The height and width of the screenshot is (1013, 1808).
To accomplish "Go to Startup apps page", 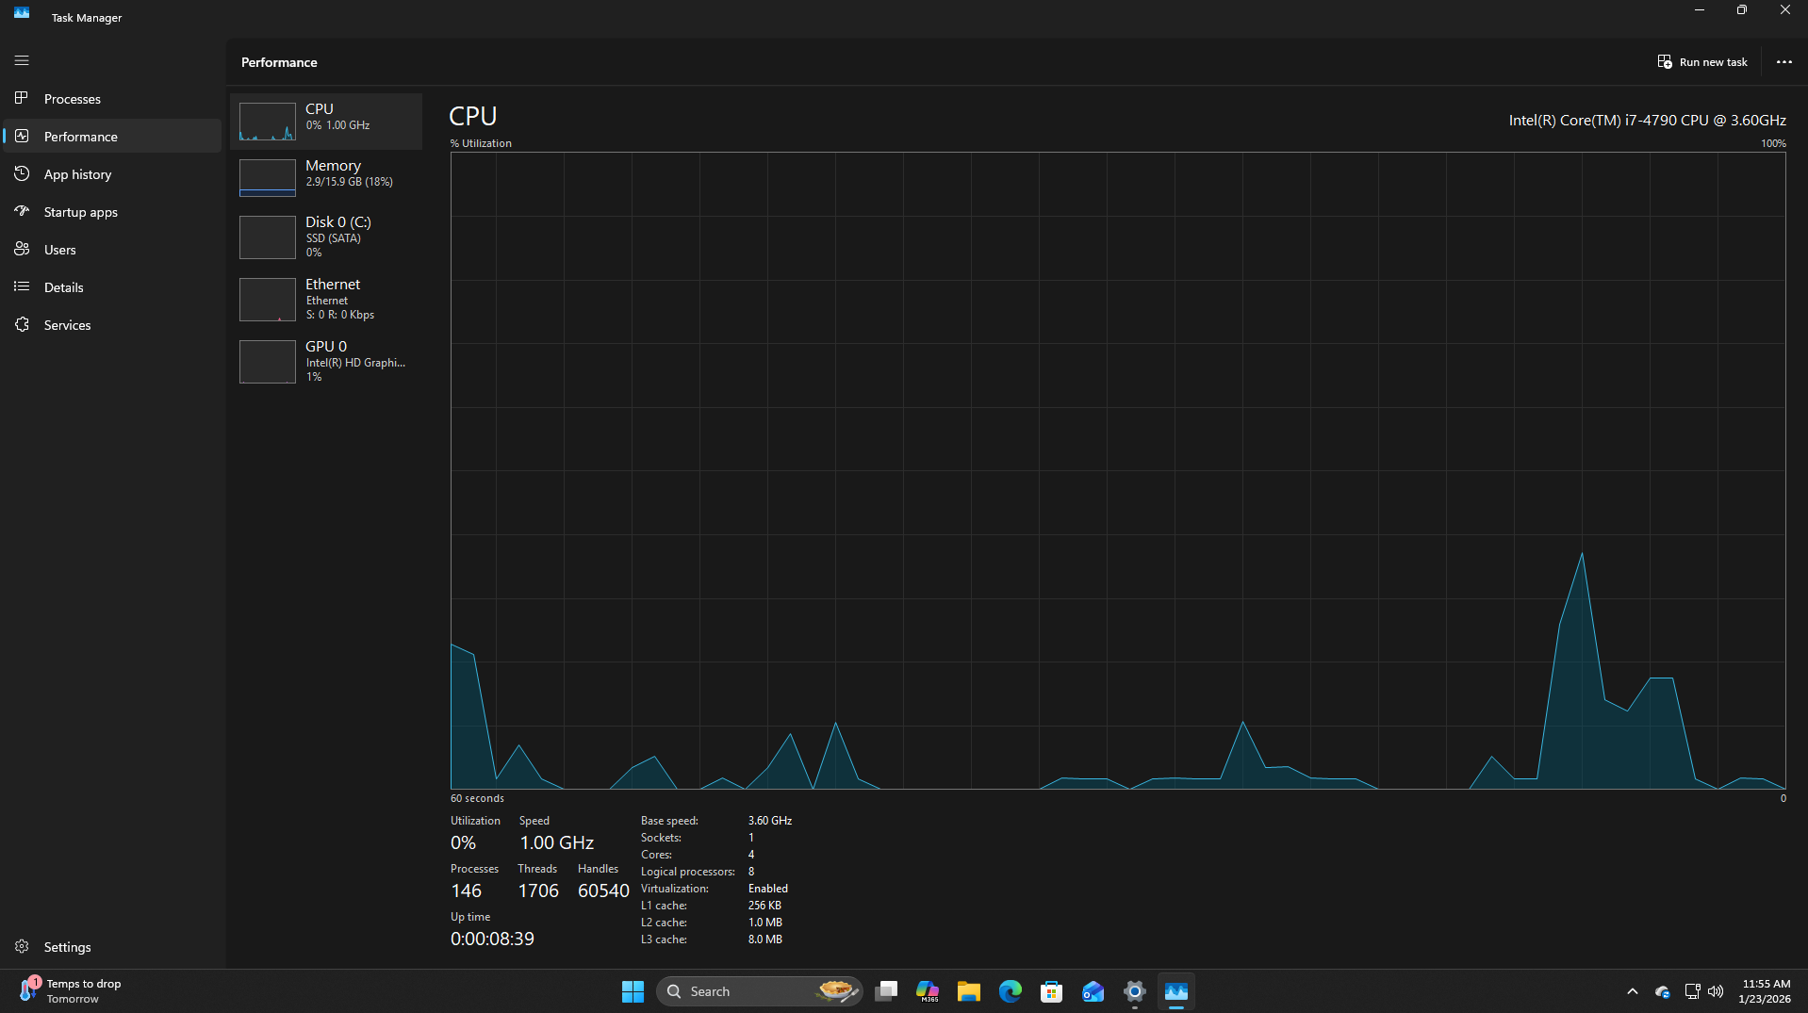I will point(80,212).
